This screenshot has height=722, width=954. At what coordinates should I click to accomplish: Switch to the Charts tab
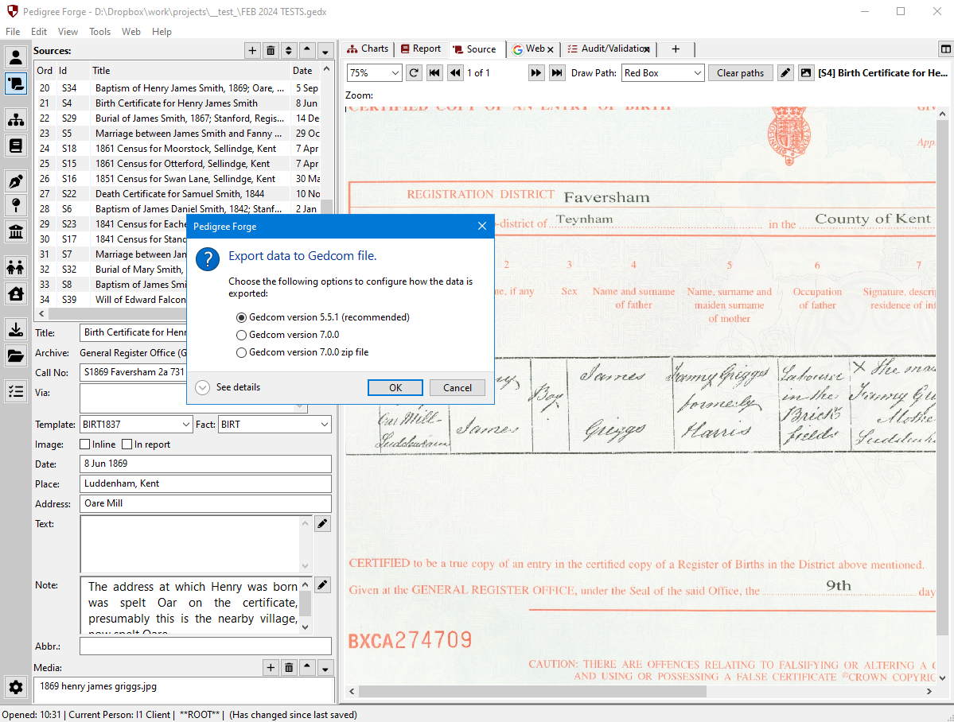[x=368, y=49]
